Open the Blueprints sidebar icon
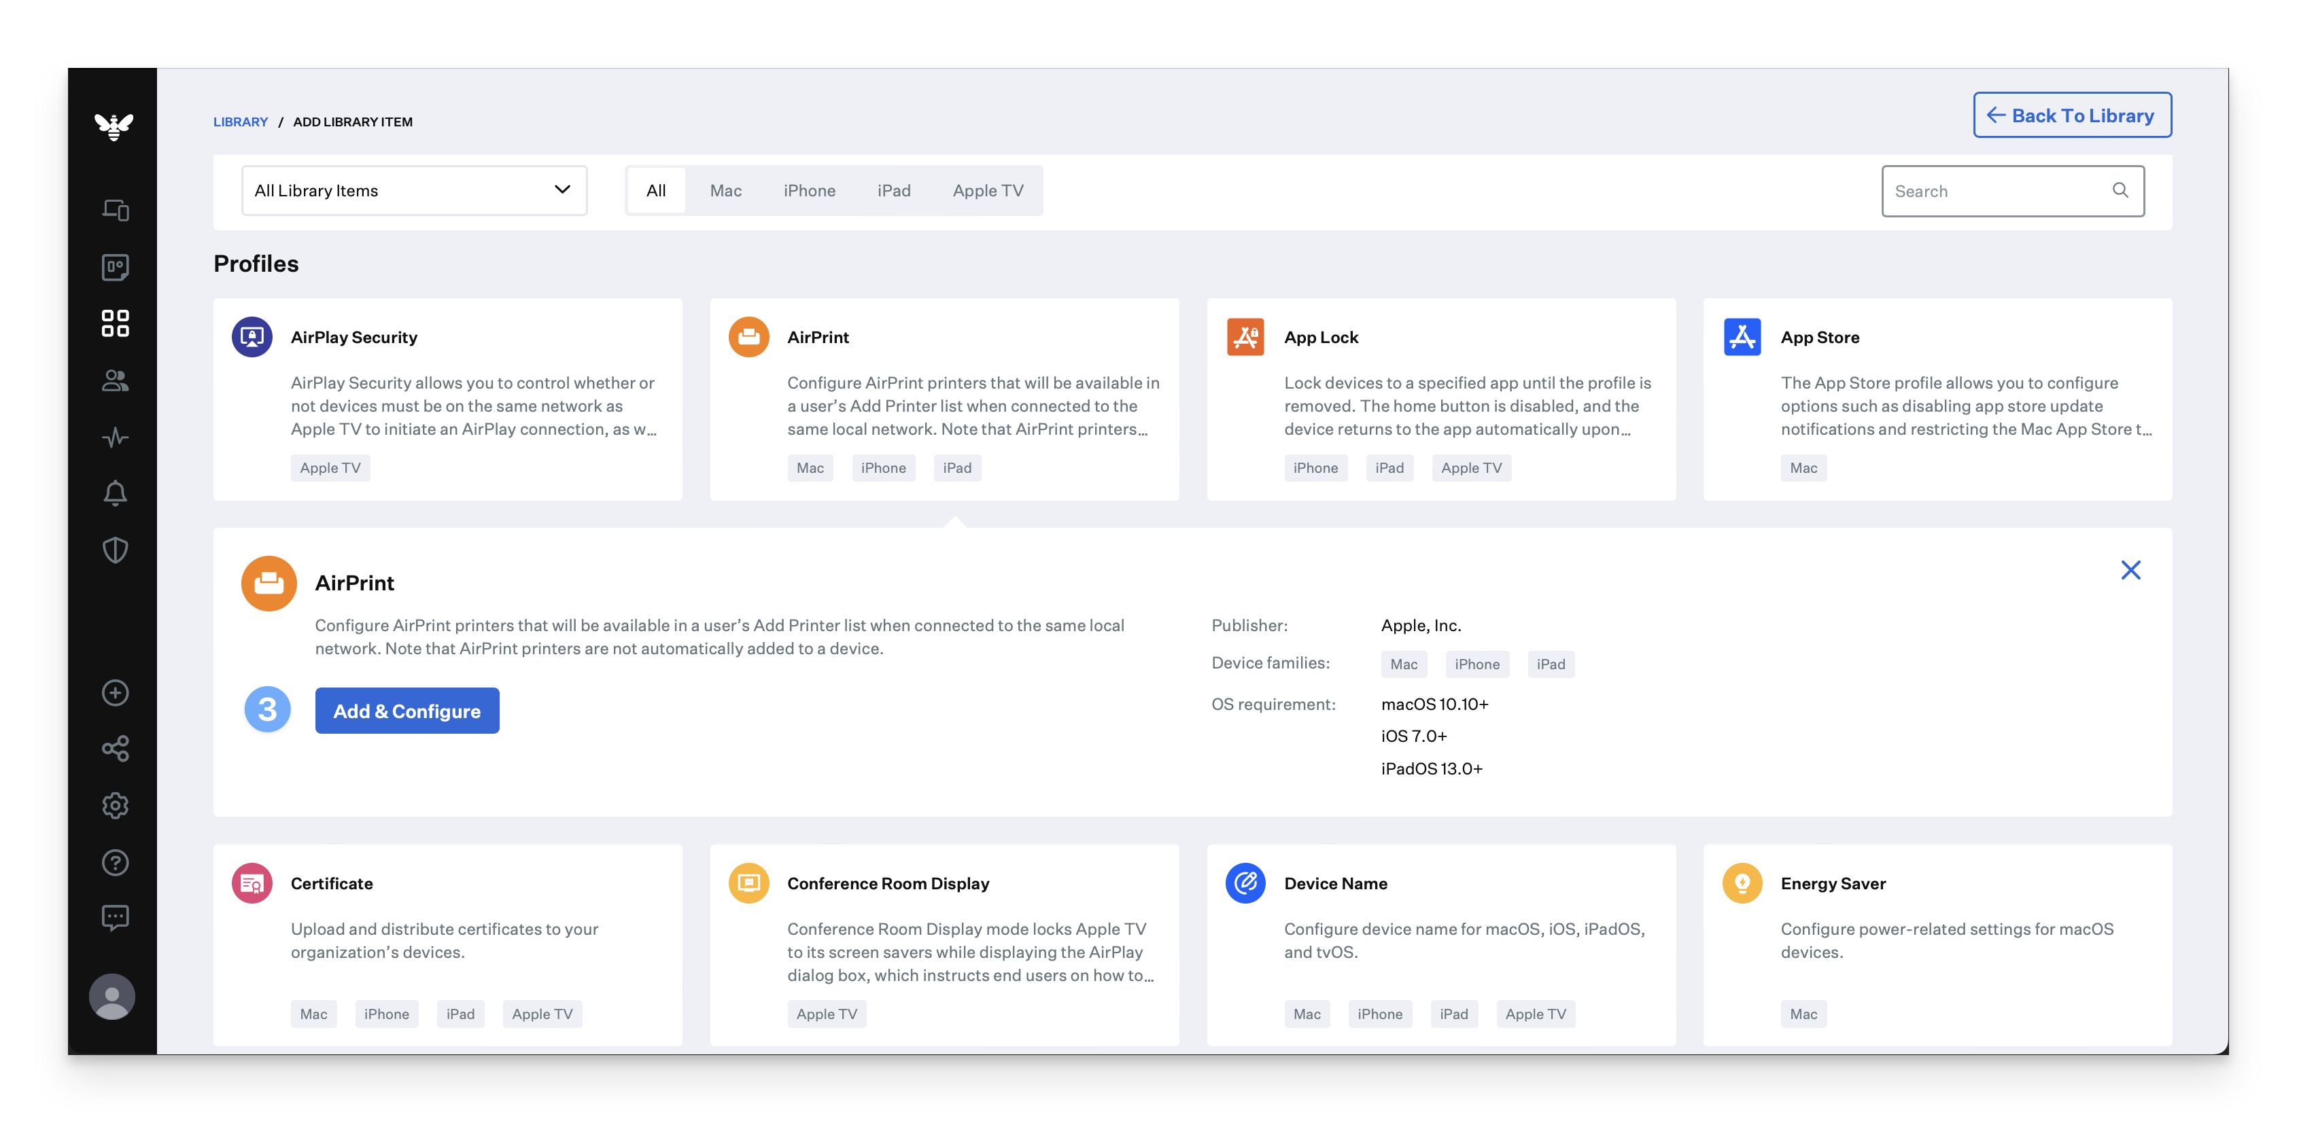The image size is (2297, 1123). click(115, 268)
